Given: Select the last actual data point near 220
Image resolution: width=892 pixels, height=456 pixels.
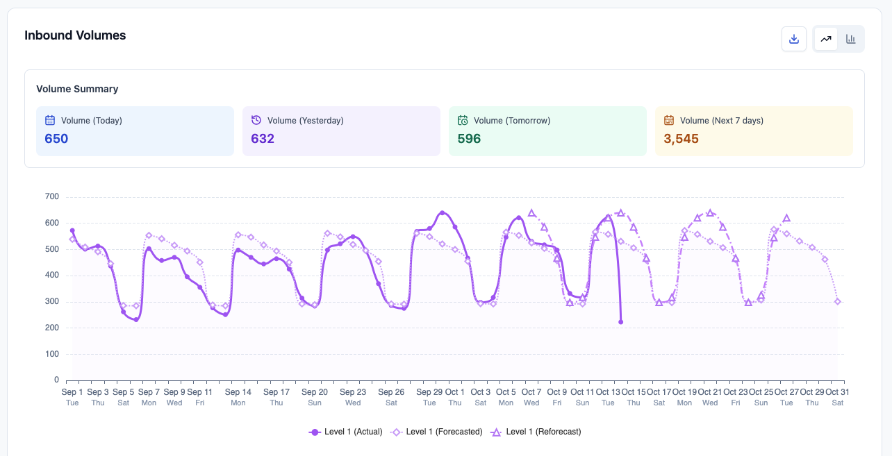Looking at the screenshot, I should tap(620, 322).
